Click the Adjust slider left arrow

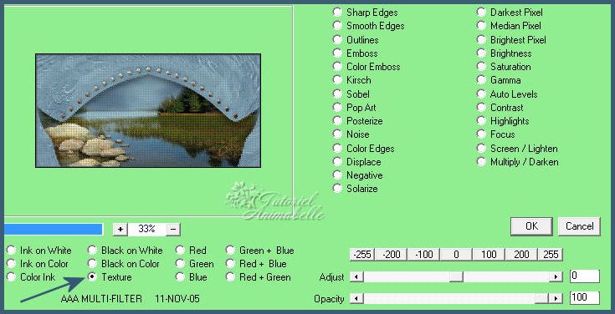pyautogui.click(x=356, y=277)
